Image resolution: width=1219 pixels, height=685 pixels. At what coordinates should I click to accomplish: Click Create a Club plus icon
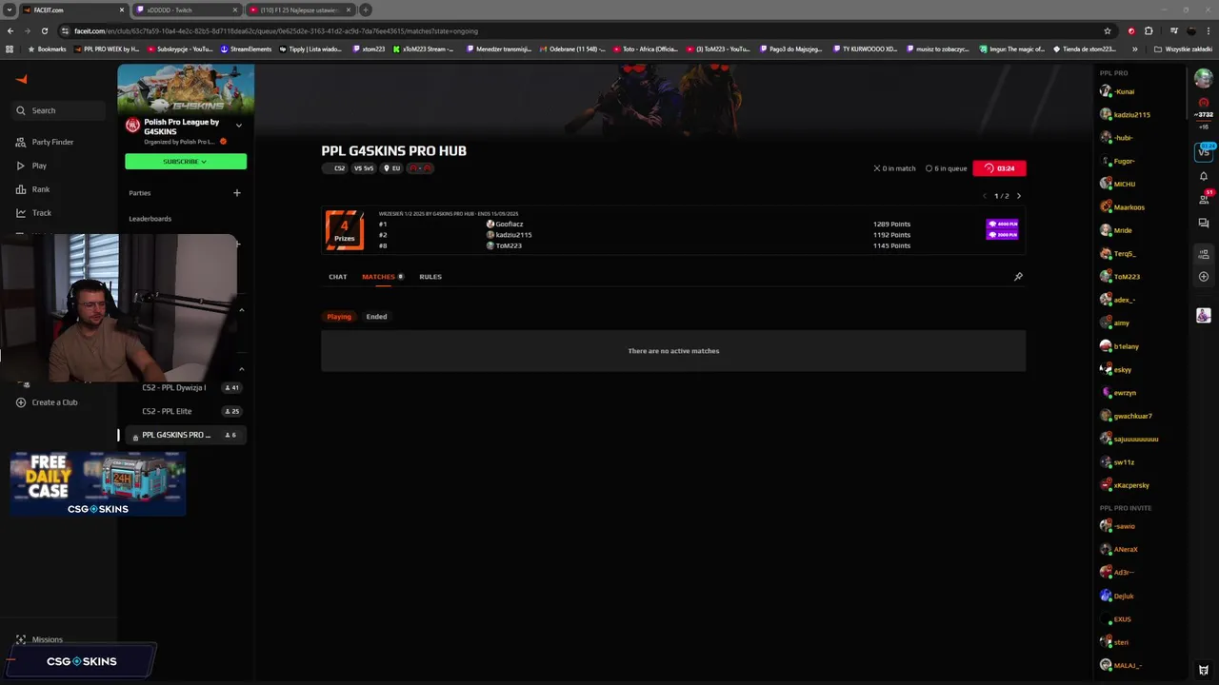tap(21, 402)
